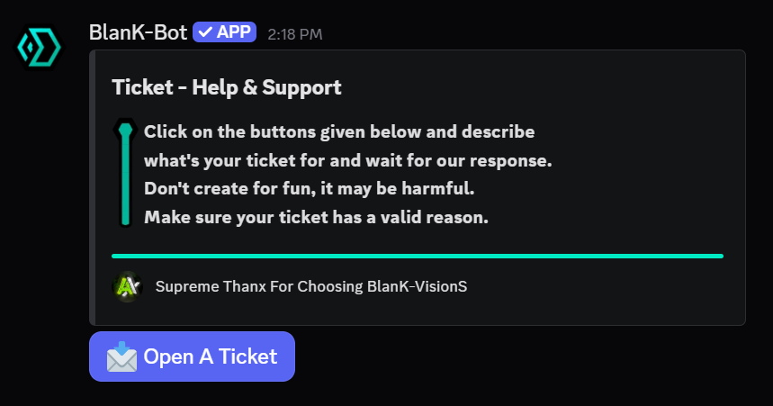Image resolution: width=773 pixels, height=406 pixels.
Task: Click the envelope icon on the ticket button
Action: [121, 357]
